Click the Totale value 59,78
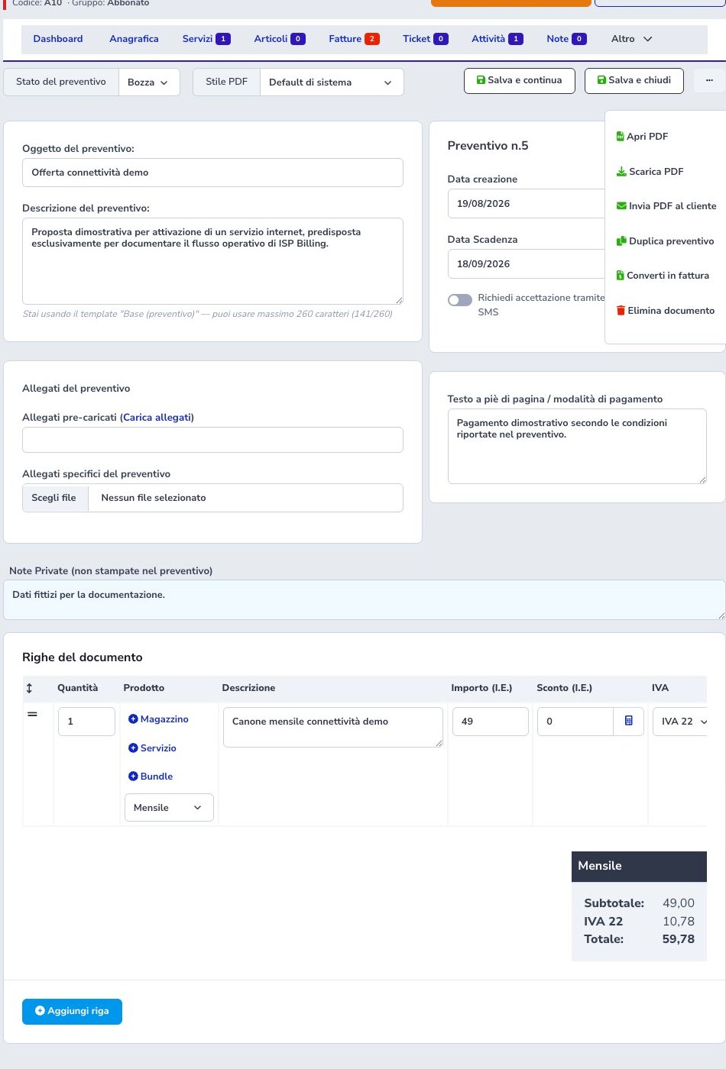Image resolution: width=726 pixels, height=1069 pixels. [679, 939]
